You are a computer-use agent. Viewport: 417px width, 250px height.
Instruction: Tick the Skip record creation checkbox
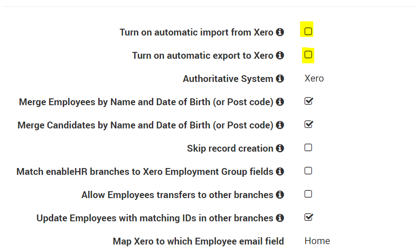tap(308, 148)
